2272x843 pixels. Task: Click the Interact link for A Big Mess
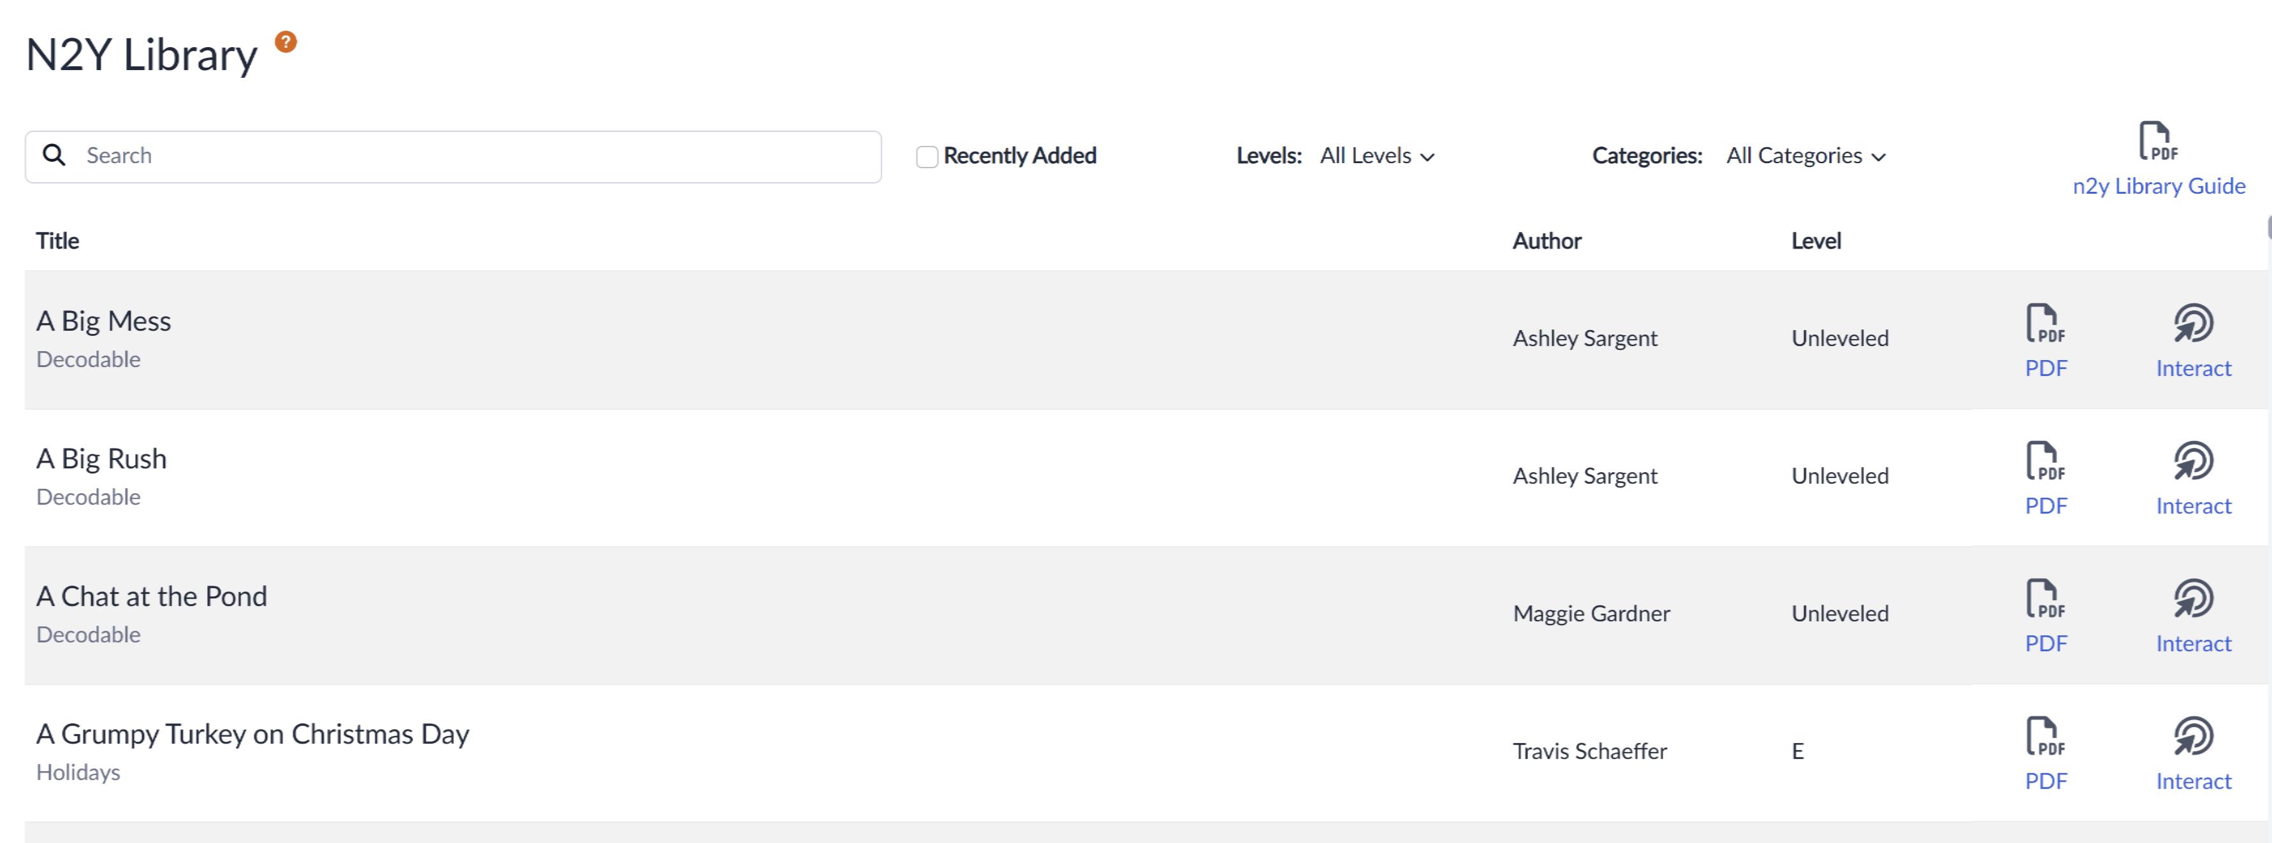2194,368
